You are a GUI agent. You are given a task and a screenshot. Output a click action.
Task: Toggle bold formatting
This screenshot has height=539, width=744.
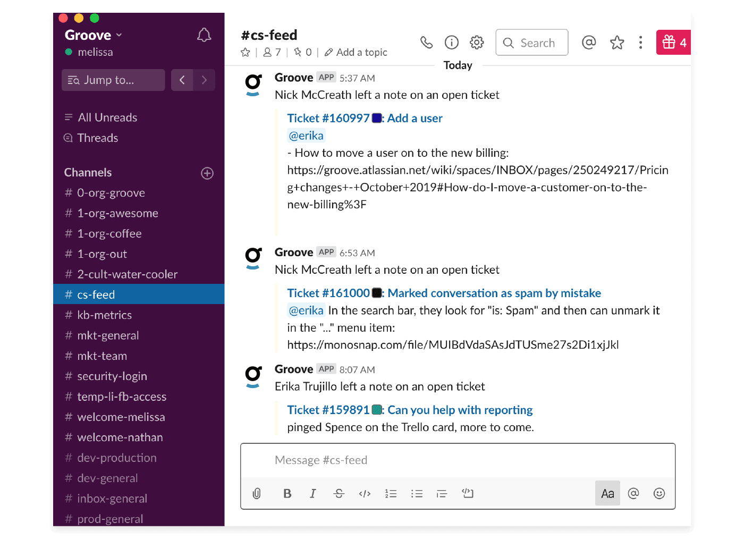click(287, 493)
